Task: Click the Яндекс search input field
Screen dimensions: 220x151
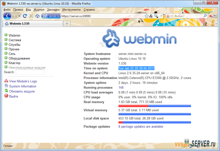Action: tap(188, 16)
